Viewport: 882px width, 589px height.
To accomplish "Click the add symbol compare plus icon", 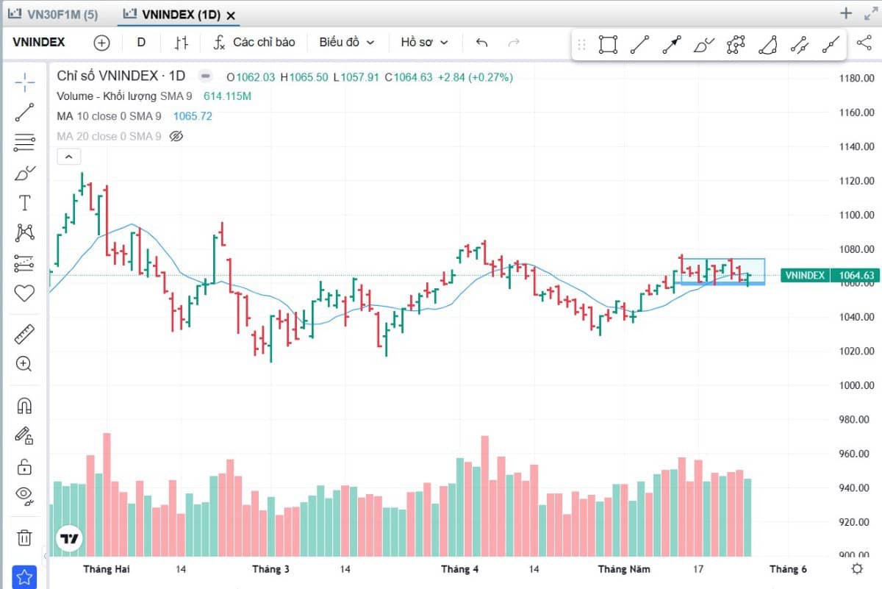I will [x=101, y=43].
